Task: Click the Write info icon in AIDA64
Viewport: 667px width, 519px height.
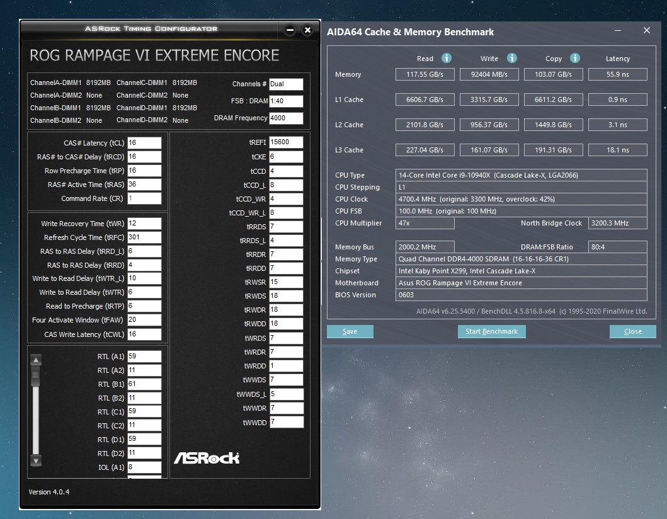Action: [511, 58]
